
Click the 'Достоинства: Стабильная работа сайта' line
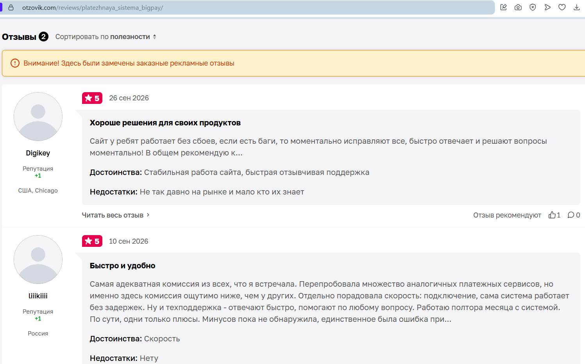tap(229, 172)
